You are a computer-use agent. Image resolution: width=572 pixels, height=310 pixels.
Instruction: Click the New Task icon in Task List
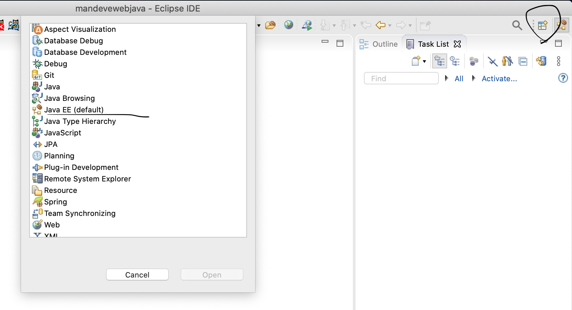(416, 61)
